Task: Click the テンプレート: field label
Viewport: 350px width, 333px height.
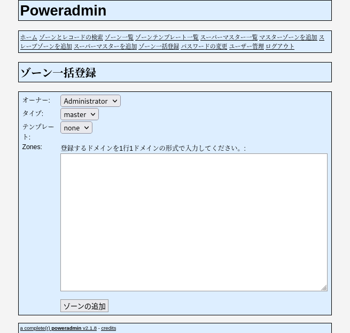Action: [38, 131]
